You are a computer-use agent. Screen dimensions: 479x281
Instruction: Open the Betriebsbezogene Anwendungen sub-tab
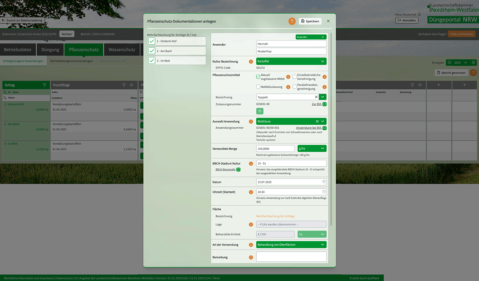[x=71, y=61]
